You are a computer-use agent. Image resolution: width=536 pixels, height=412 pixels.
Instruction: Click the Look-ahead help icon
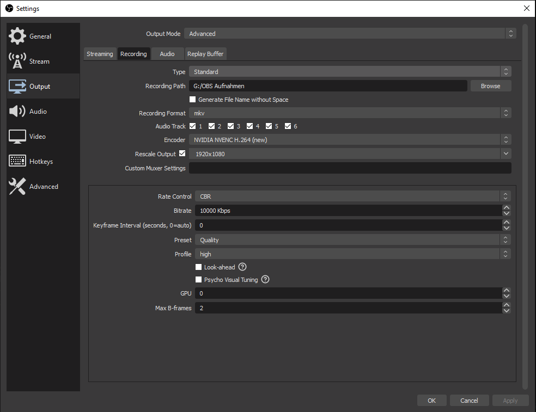click(242, 267)
